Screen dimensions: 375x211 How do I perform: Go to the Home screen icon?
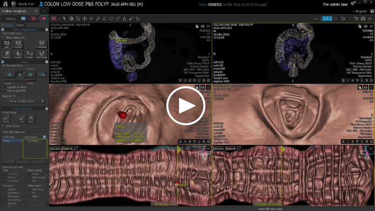(5, 4)
